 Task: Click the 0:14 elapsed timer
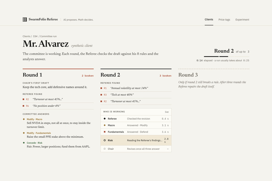199,60
